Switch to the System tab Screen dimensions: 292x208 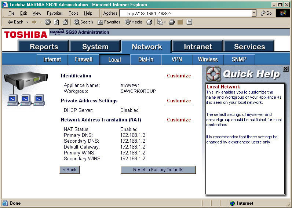[x=95, y=47]
